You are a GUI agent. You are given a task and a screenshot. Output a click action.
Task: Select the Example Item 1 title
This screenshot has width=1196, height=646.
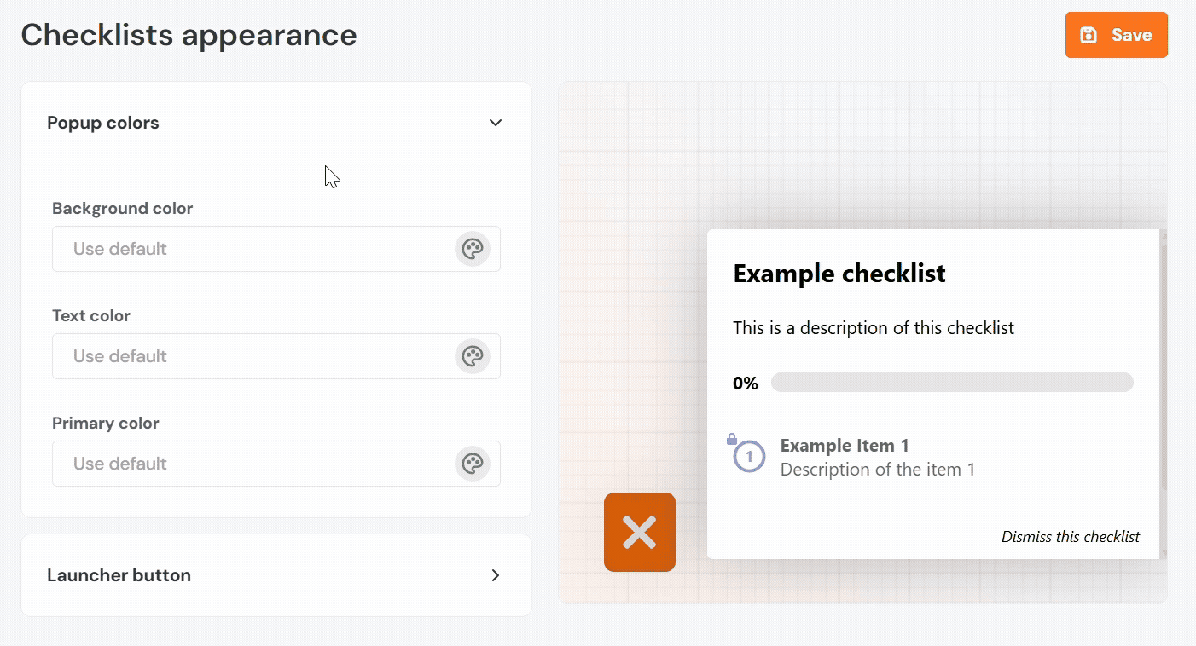pyautogui.click(x=845, y=446)
